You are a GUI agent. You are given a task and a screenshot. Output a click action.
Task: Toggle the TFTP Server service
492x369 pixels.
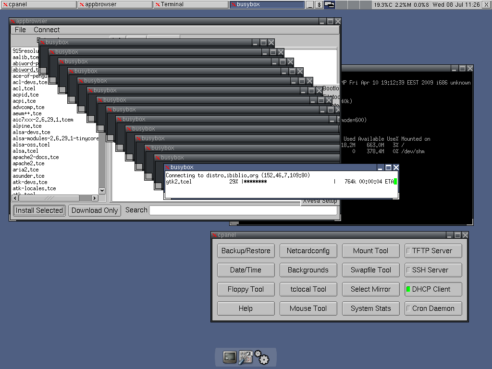433,251
